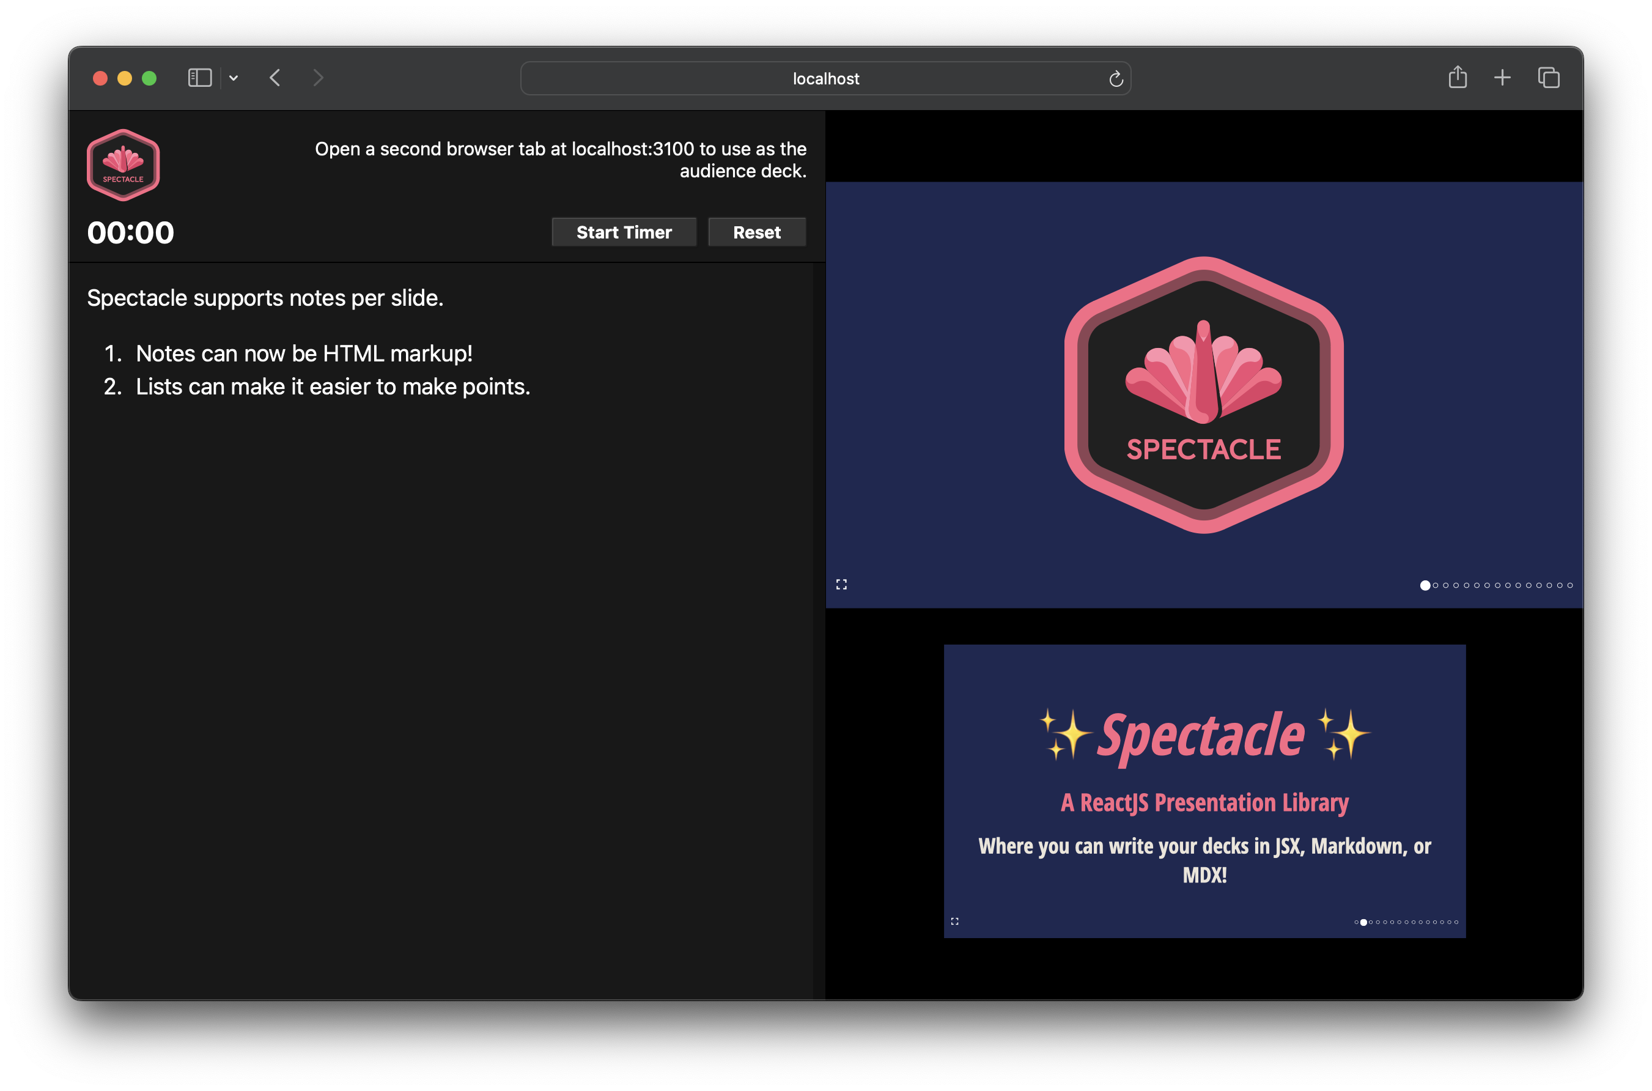Viewport: 1652px width, 1091px height.
Task: Expand the tab group dropdown chevron
Action: point(234,78)
